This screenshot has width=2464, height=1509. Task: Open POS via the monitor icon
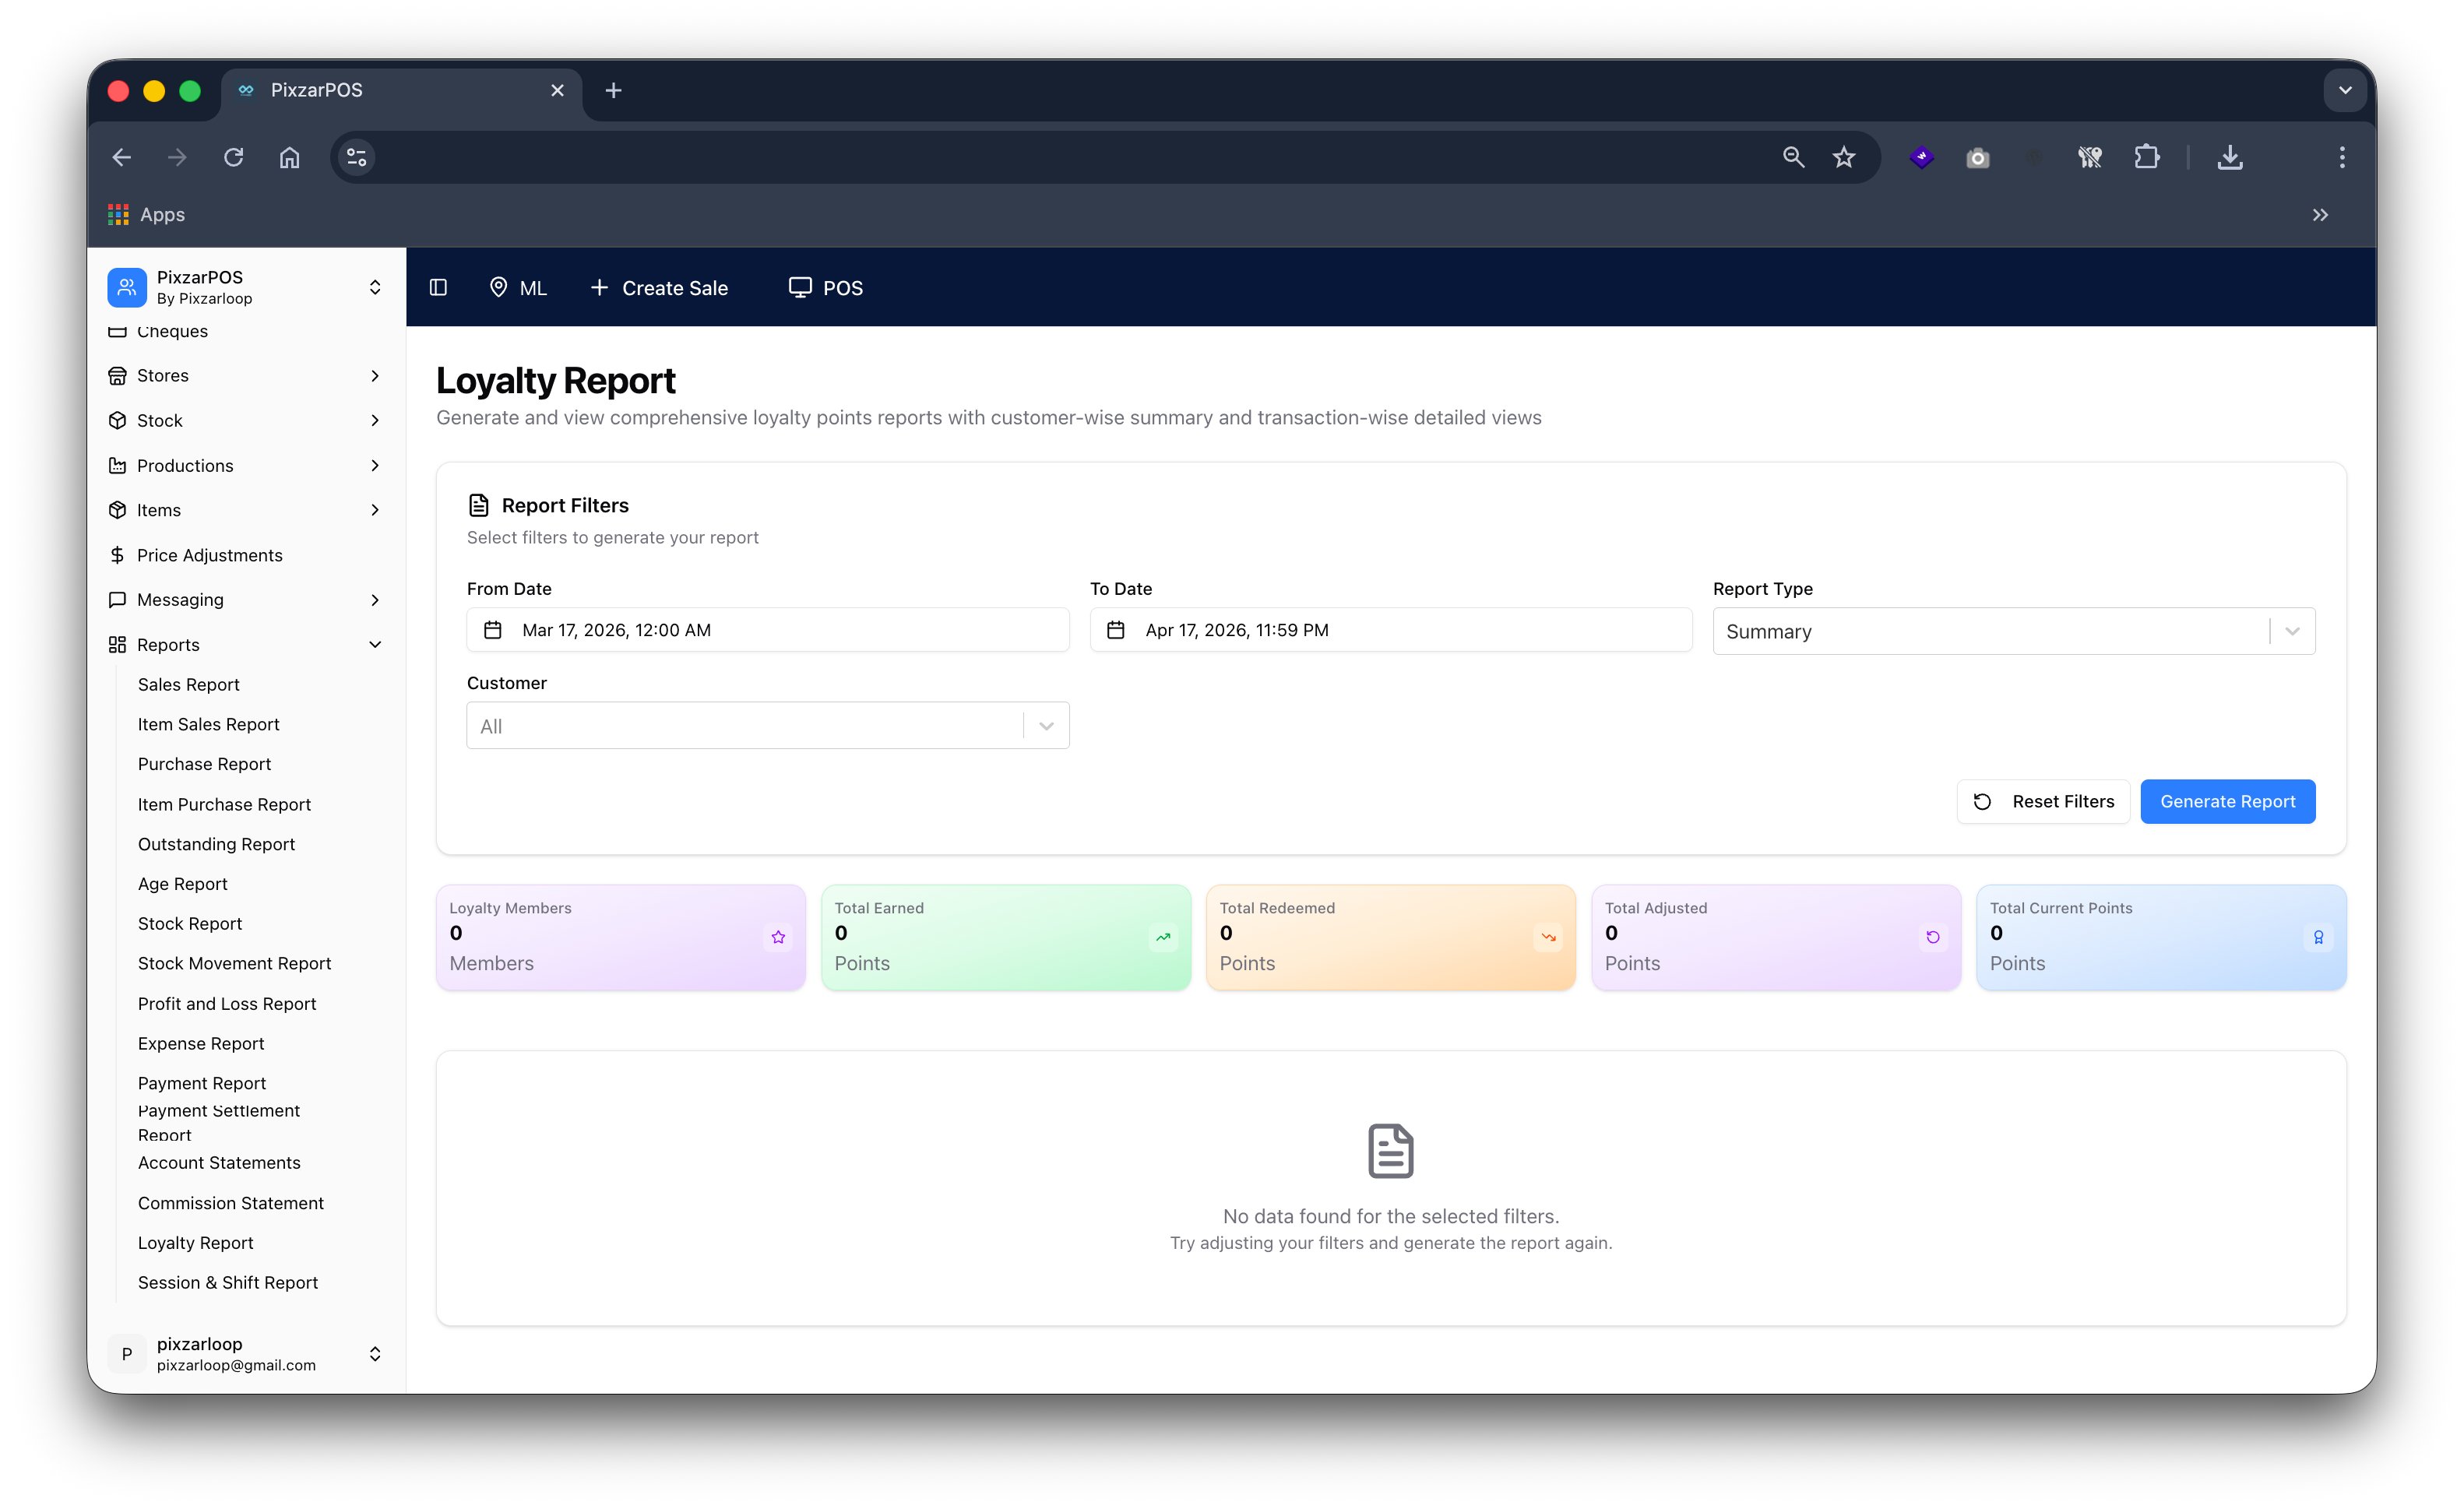(x=798, y=287)
